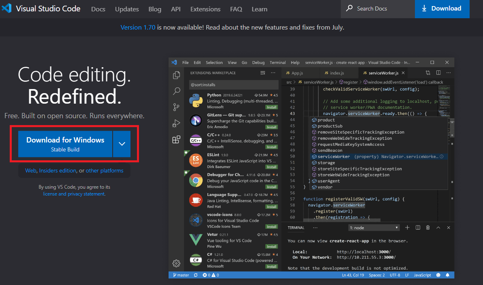Split the terminal panel

(418, 228)
